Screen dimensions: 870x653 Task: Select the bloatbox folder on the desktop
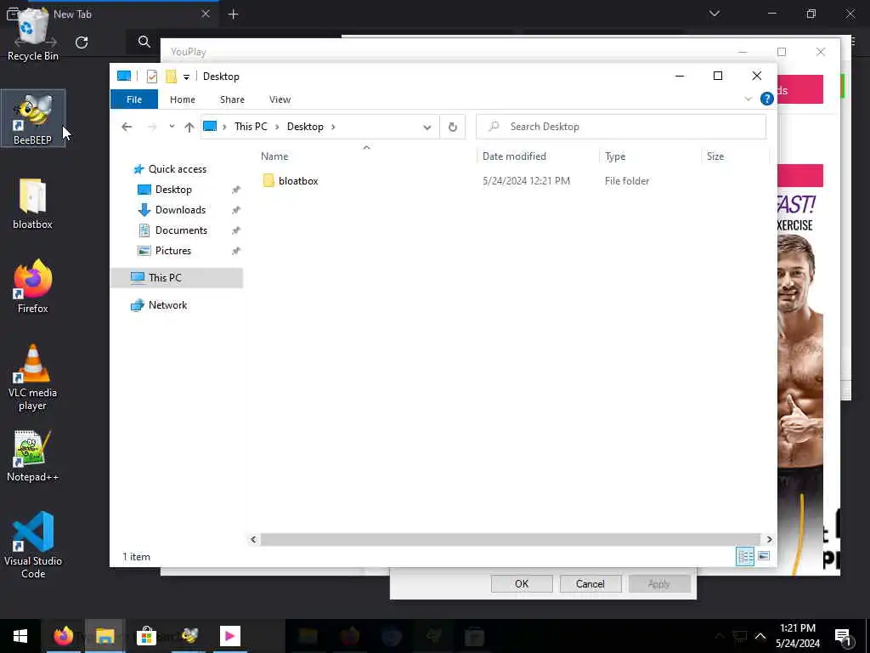pos(32,204)
